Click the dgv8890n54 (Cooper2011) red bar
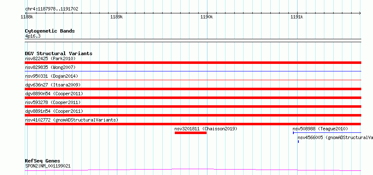 193,98
